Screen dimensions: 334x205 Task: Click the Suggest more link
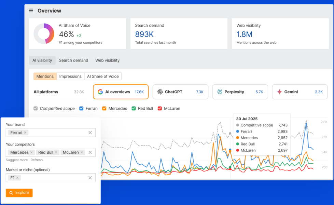click(16, 160)
